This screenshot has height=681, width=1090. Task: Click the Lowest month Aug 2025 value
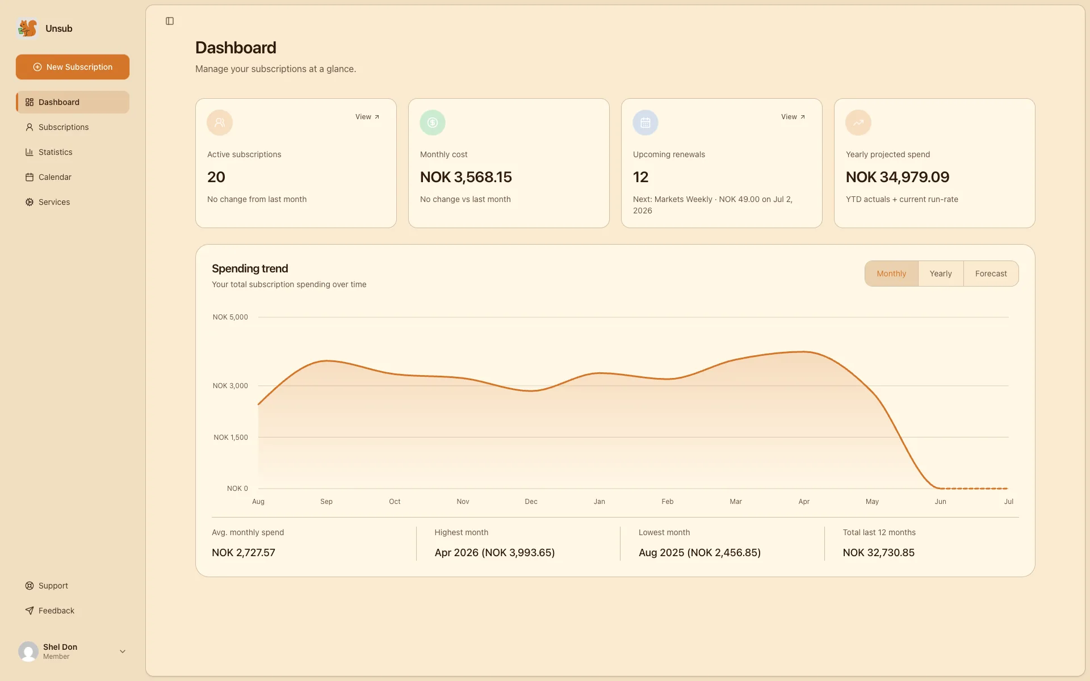pos(699,553)
